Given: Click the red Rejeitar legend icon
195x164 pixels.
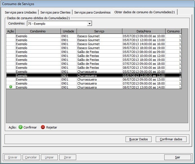Looking at the screenshot, I should click(x=43, y=127).
